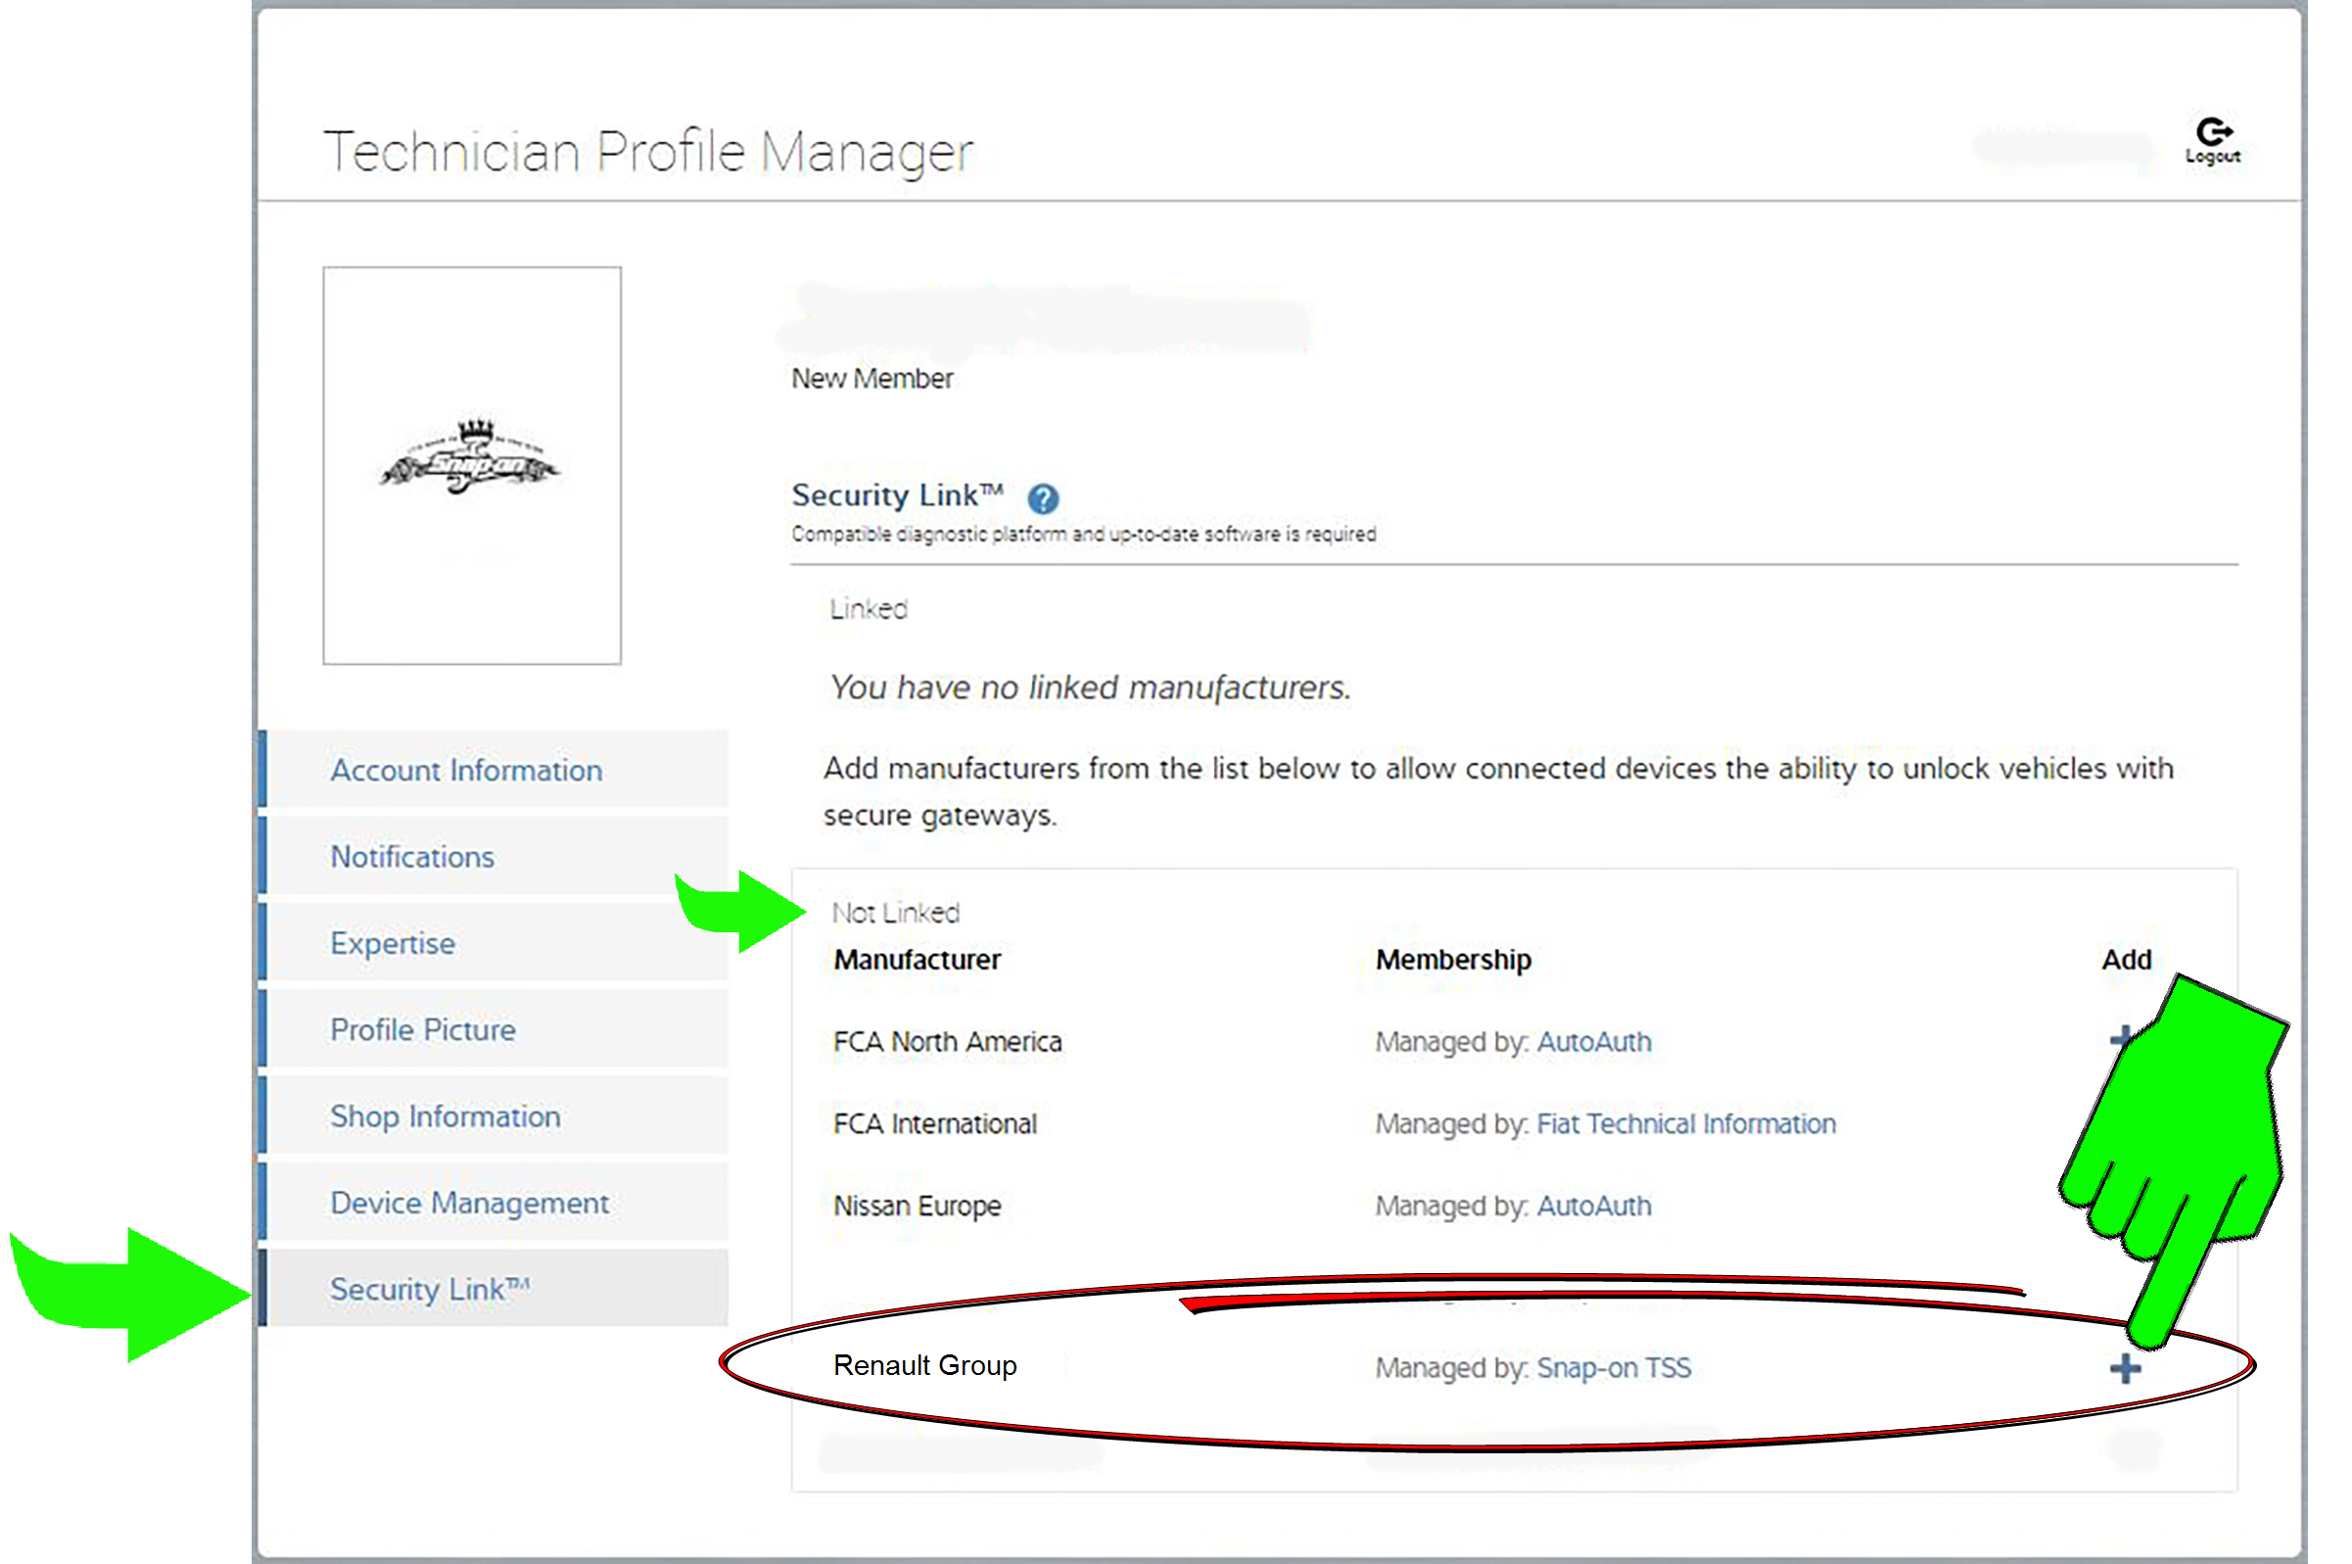Open the Security Link help question mark
The height and width of the screenshot is (1564, 2352).
click(x=1043, y=498)
